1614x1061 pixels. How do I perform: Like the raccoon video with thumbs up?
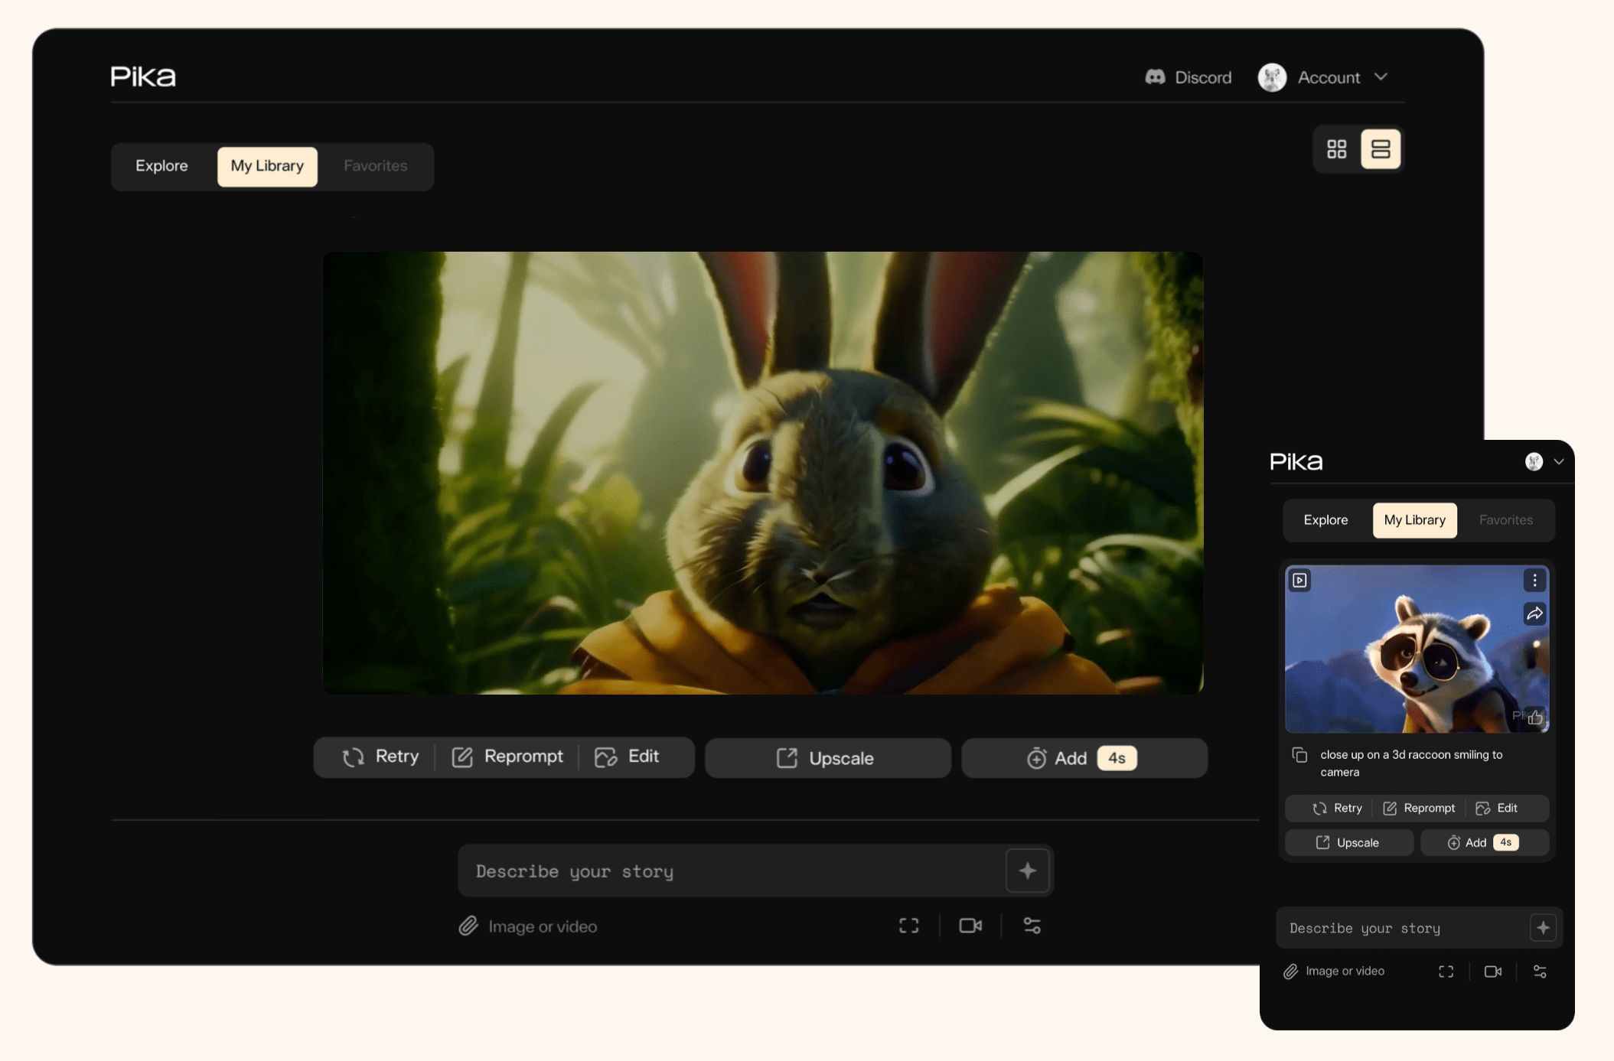pos(1535,718)
